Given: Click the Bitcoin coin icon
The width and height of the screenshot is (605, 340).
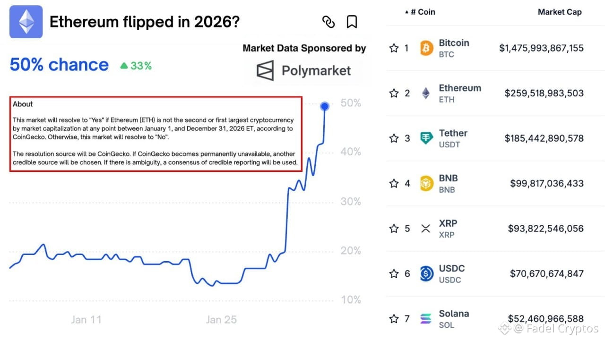Looking at the screenshot, I should point(427,48).
